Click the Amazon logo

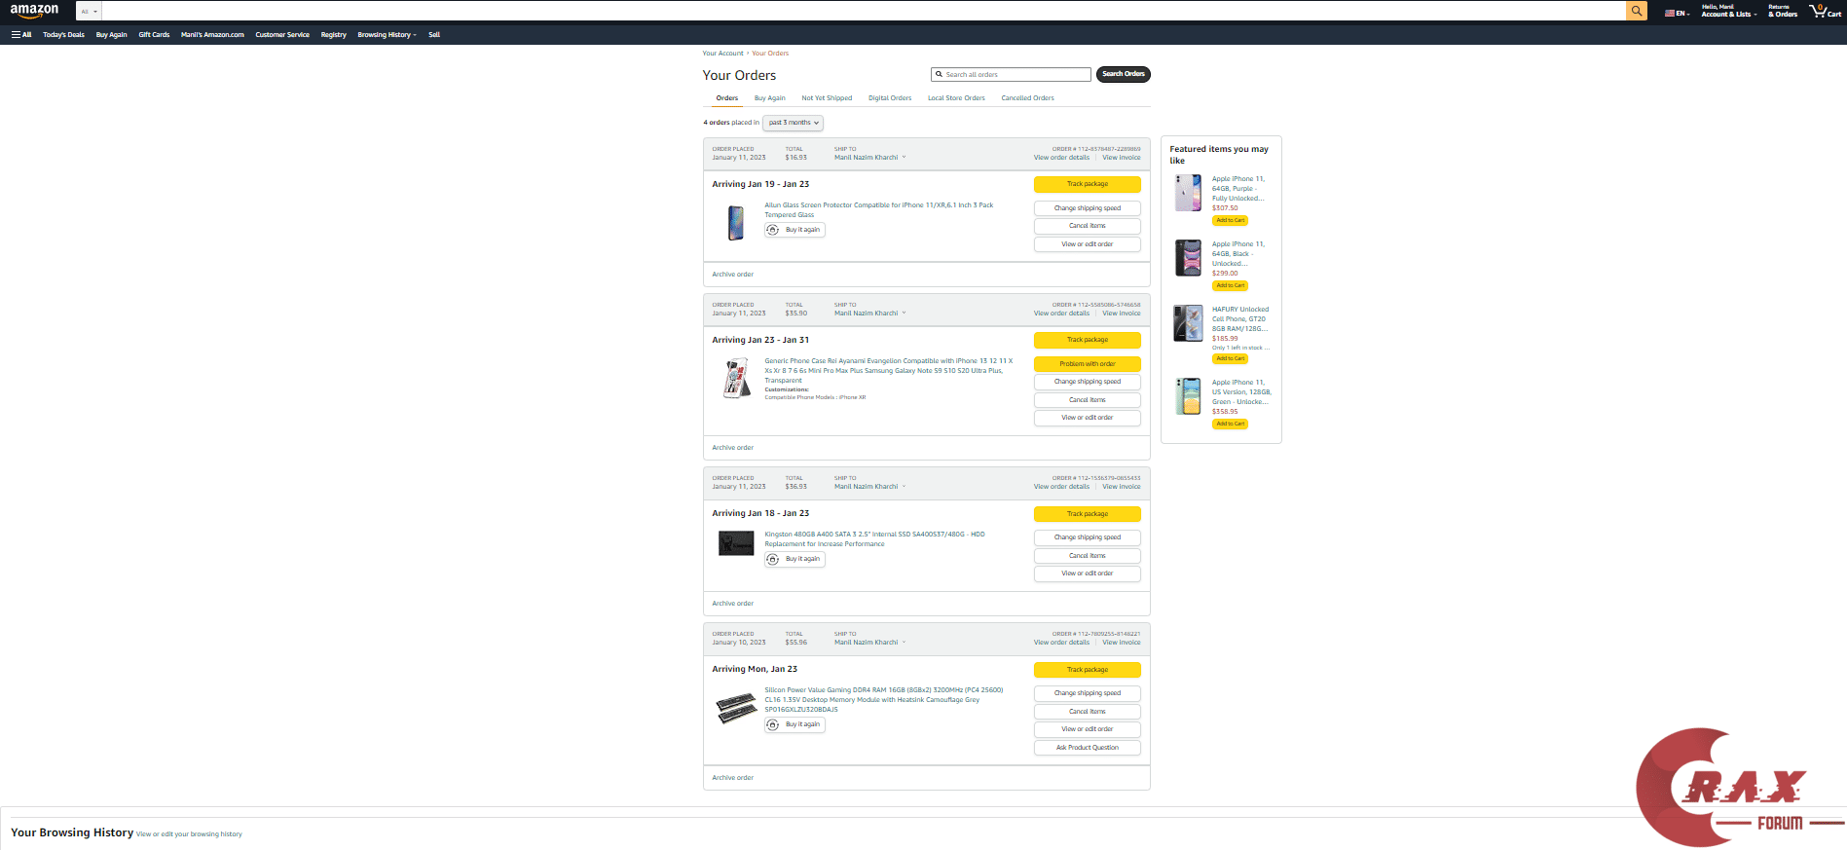[34, 11]
